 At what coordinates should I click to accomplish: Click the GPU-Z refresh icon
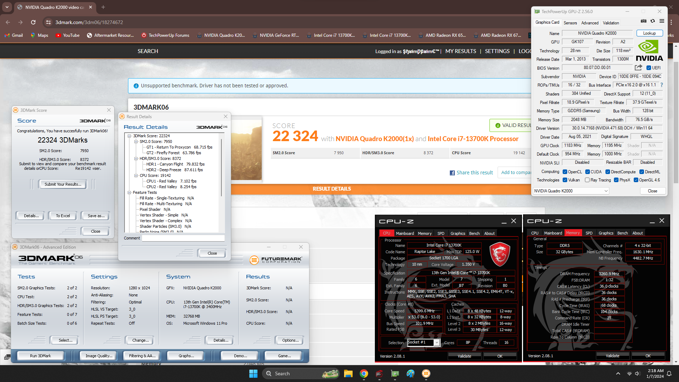tap(653, 21)
